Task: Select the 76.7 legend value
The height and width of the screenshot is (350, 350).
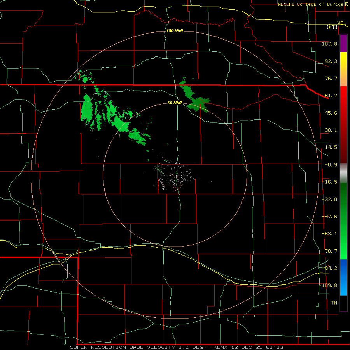Action: (x=331, y=78)
